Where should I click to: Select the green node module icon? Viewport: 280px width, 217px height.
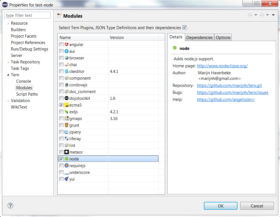(x=66, y=159)
